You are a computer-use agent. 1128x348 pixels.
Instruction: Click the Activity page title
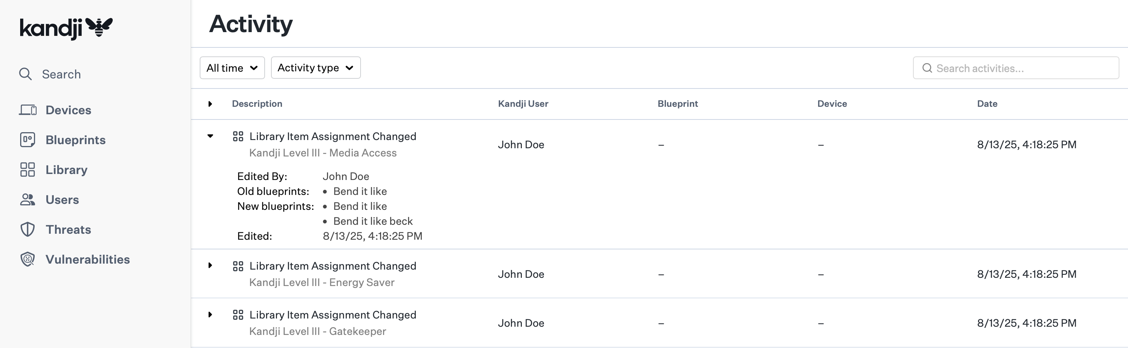(x=251, y=24)
